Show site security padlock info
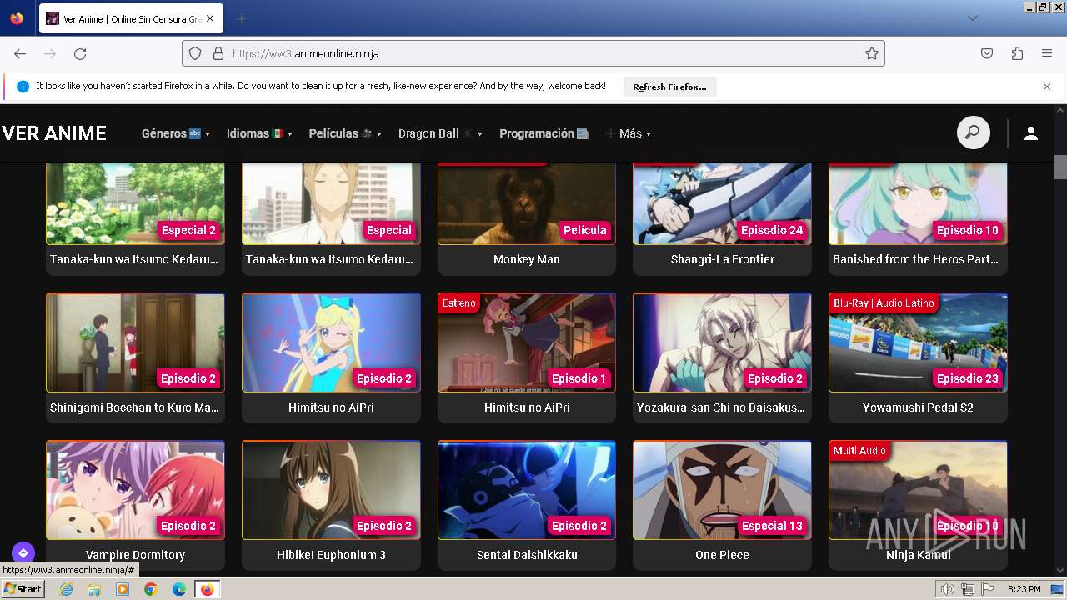This screenshot has width=1067, height=600. [218, 53]
